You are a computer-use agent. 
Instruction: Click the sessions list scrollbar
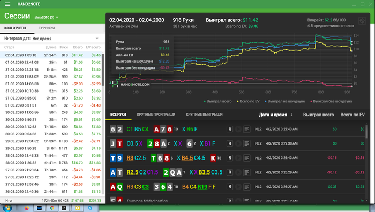103,69
